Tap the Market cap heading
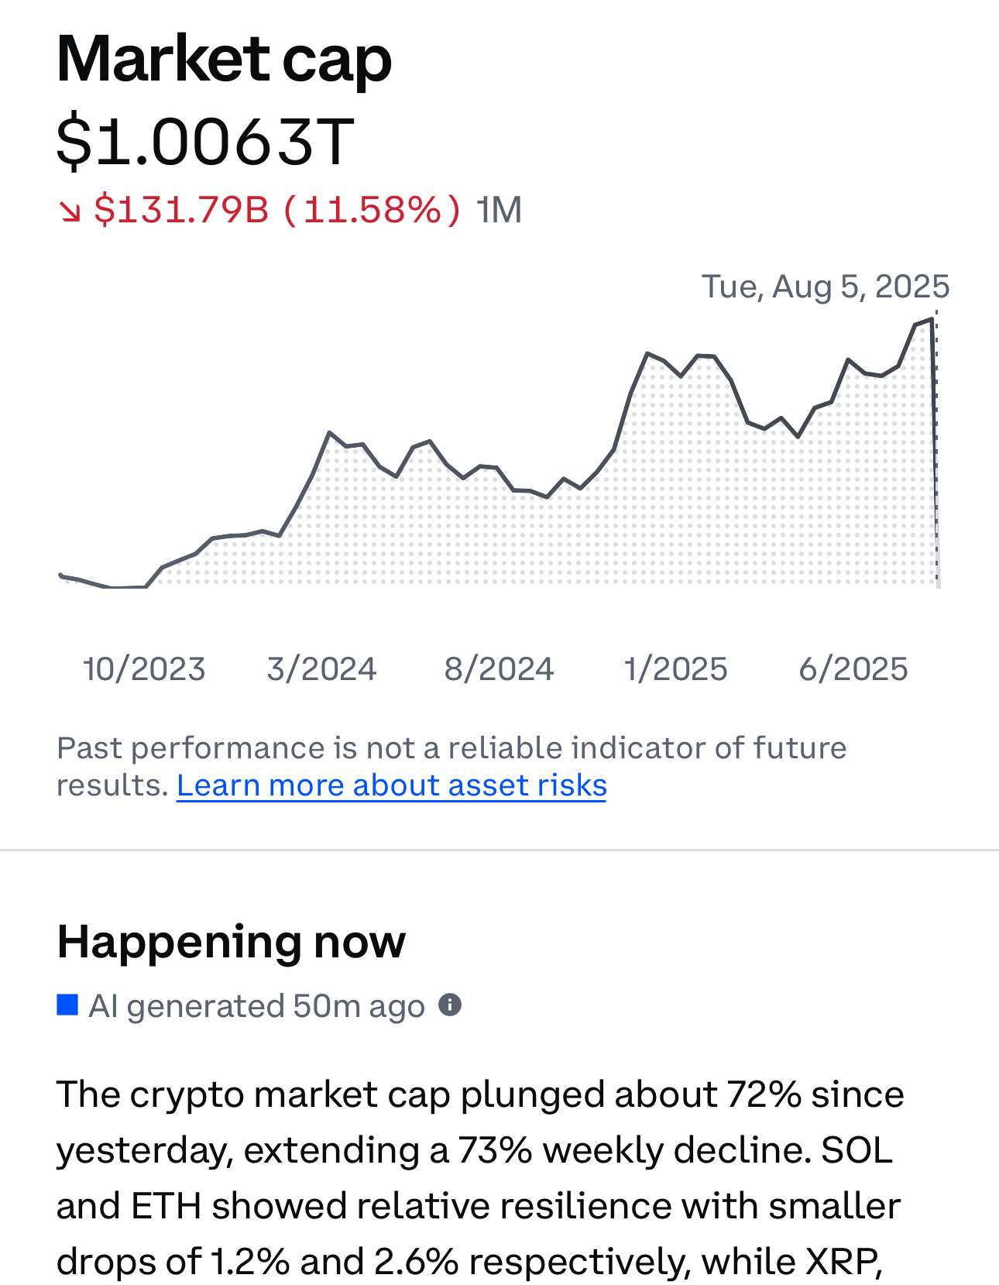The image size is (999, 1285). tap(225, 59)
